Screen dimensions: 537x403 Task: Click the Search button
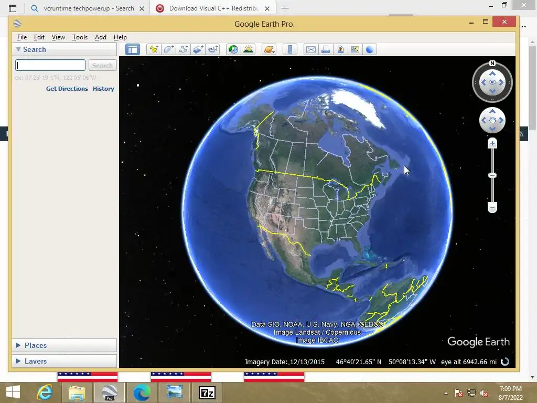tap(102, 65)
